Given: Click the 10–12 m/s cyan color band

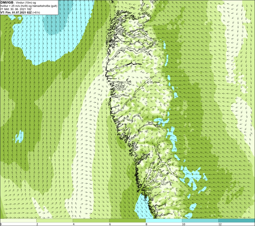Looking at the screenshot, I should [200, 220].
